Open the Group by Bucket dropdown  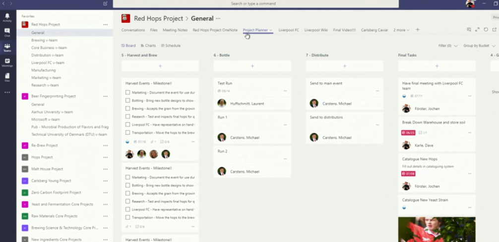479,46
